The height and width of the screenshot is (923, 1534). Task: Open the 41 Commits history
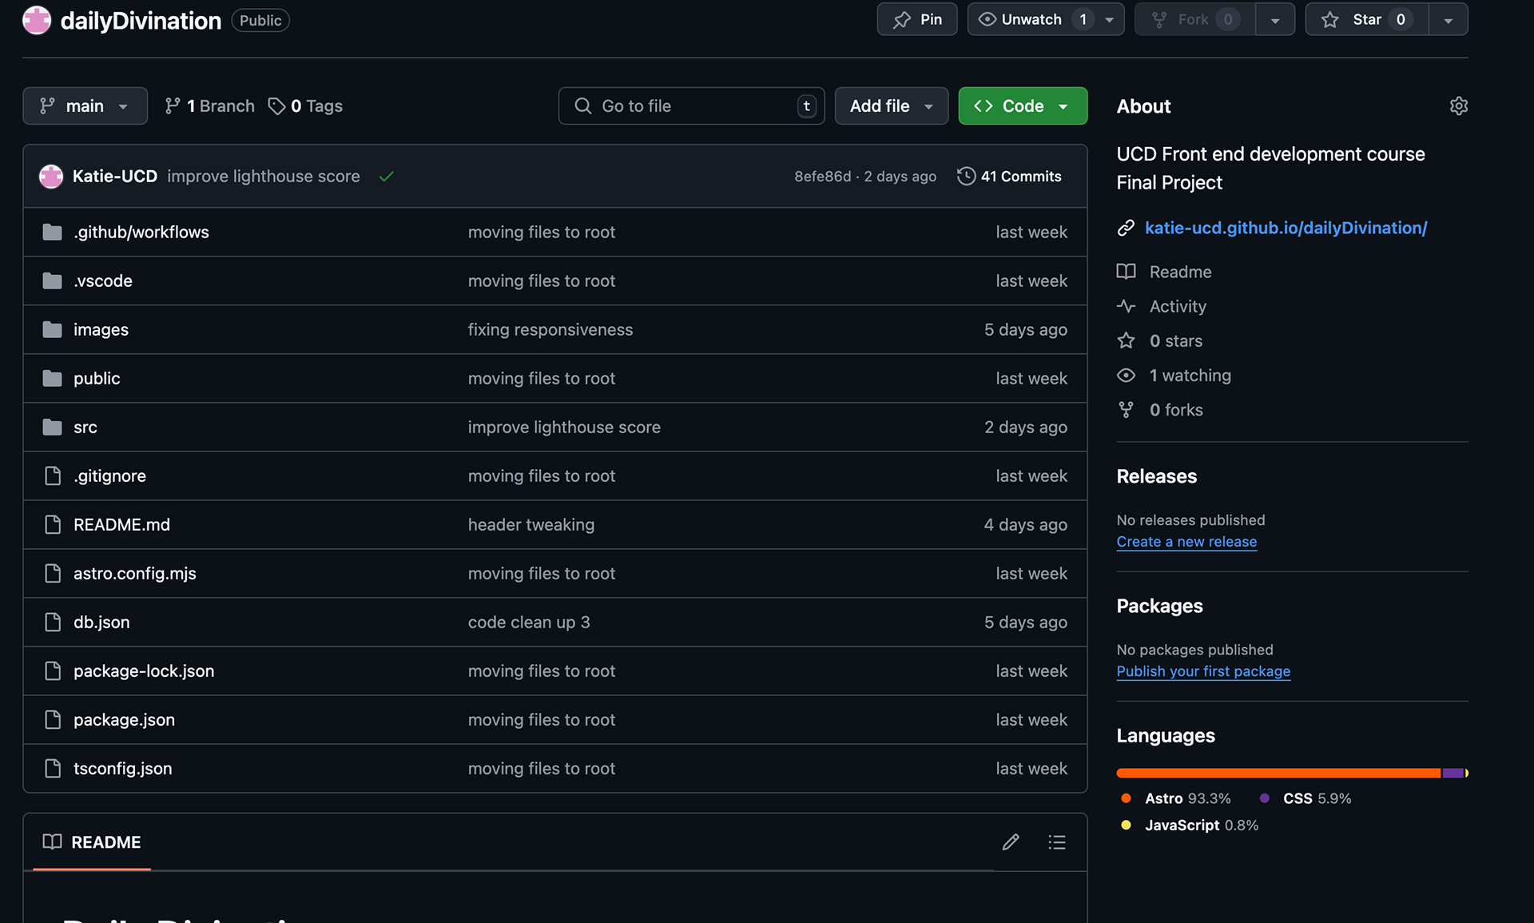pos(1009,177)
